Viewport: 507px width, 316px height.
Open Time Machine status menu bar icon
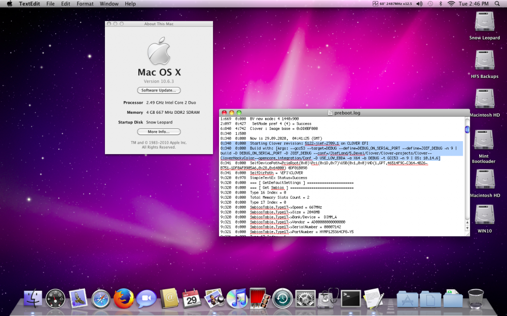pyautogui.click(x=430, y=4)
